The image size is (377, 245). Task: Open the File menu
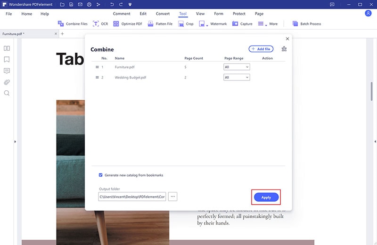8,14
